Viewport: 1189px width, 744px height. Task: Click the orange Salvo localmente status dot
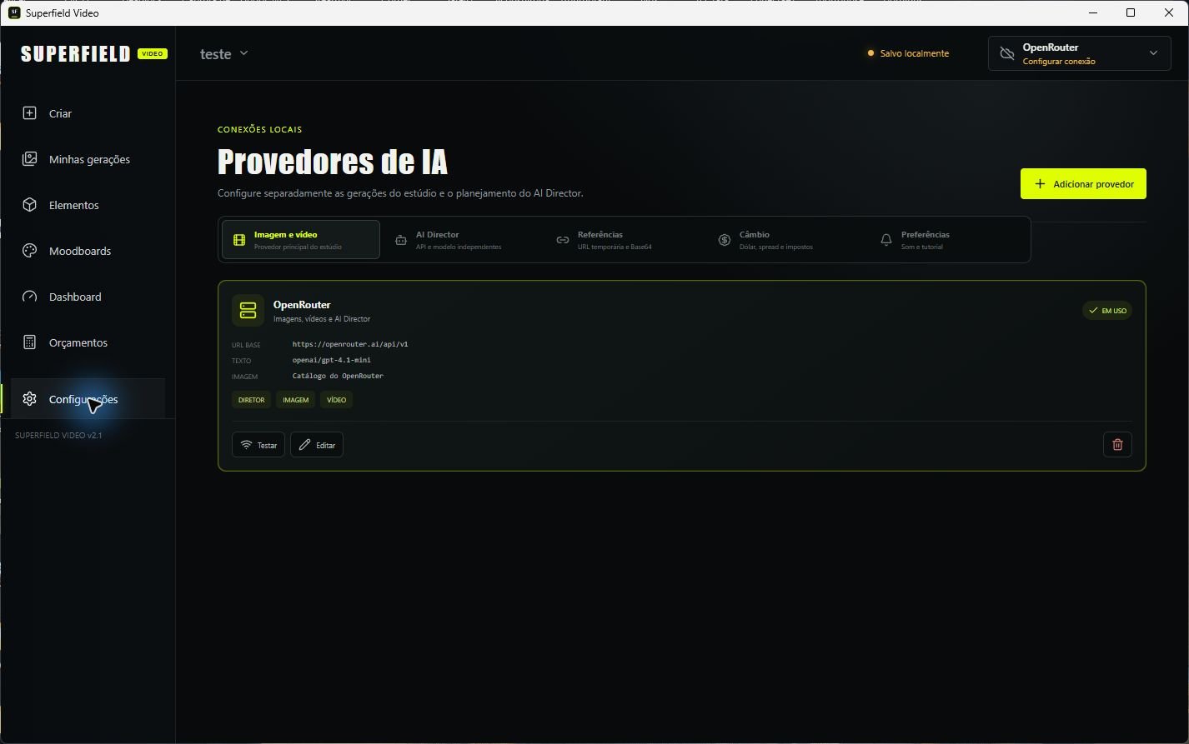(870, 53)
